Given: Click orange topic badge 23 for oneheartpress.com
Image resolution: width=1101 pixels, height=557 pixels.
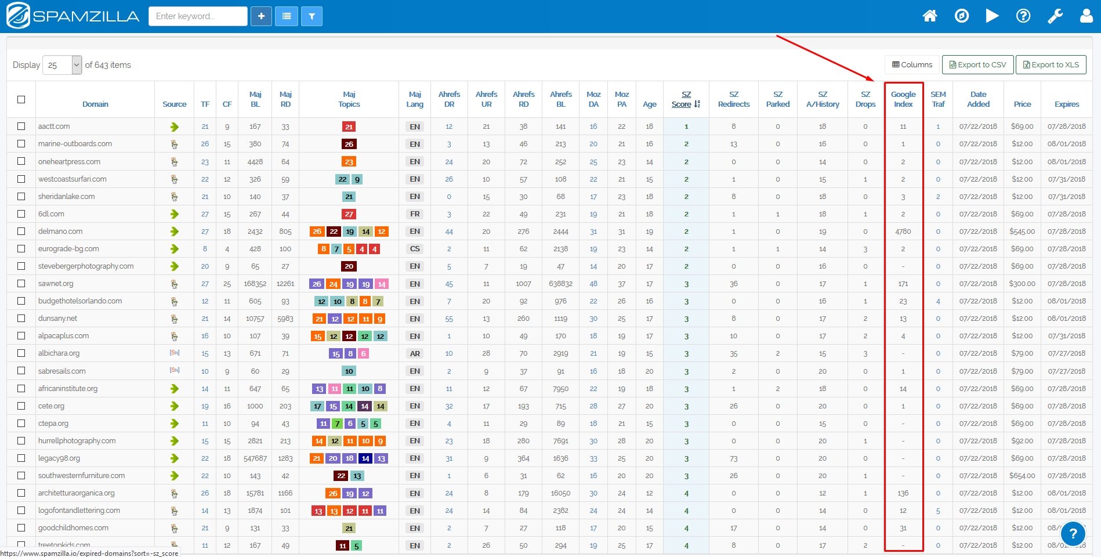Looking at the screenshot, I should (x=349, y=162).
